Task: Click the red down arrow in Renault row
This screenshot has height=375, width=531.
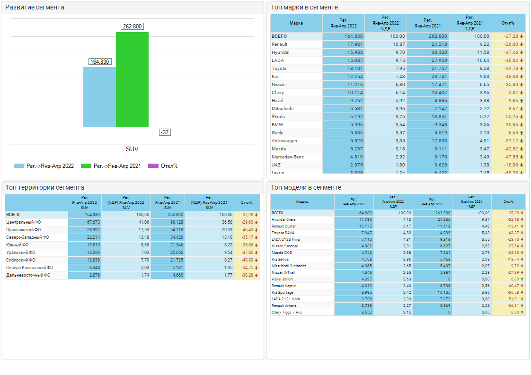Action: point(522,44)
